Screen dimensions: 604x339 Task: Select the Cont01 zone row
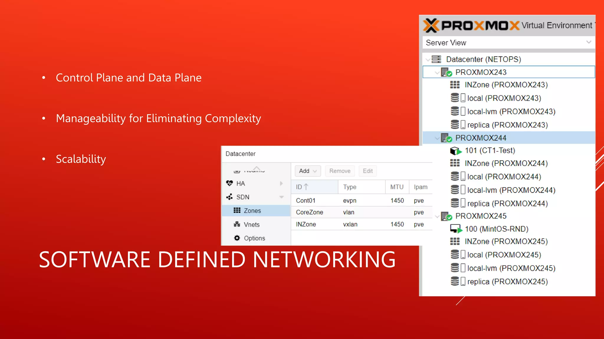pyautogui.click(x=362, y=200)
